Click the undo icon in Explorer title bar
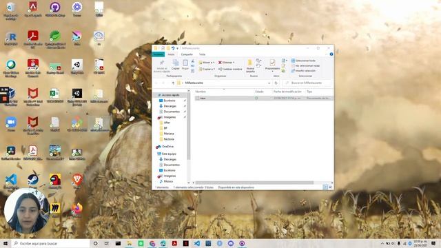441x248 pixels. [x=173, y=48]
